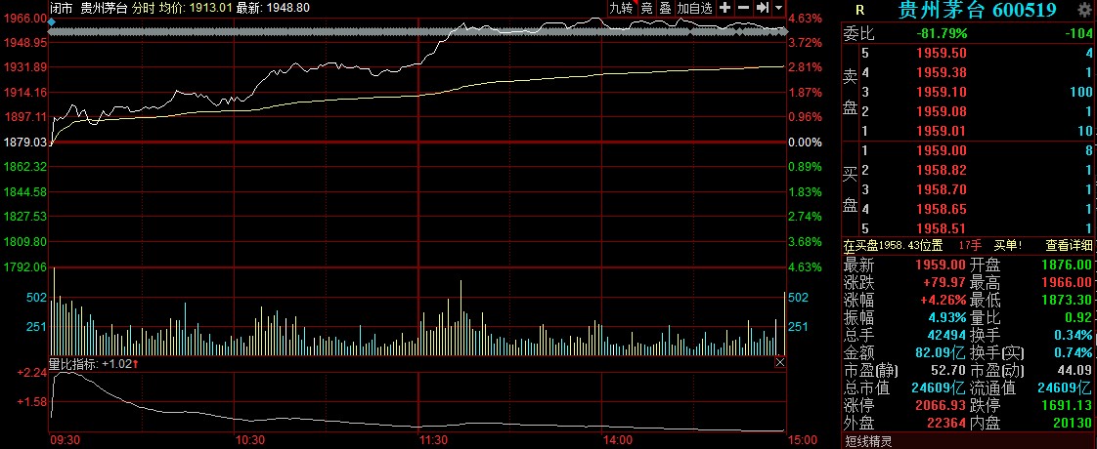1097x449 pixels.
Task: Click the 查看详细 link
Action: [x=1070, y=245]
